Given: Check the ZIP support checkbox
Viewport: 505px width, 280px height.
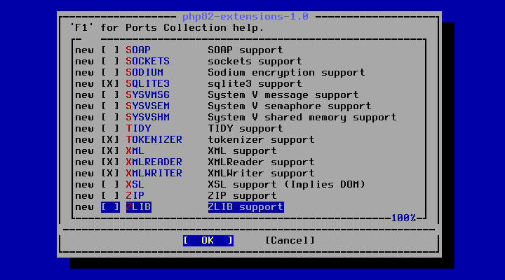Looking at the screenshot, I should click(x=110, y=196).
